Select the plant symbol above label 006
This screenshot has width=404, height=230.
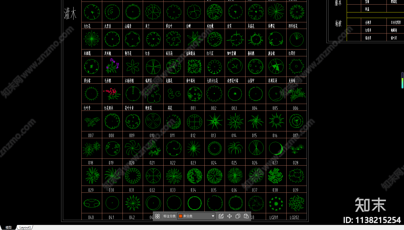296,94
